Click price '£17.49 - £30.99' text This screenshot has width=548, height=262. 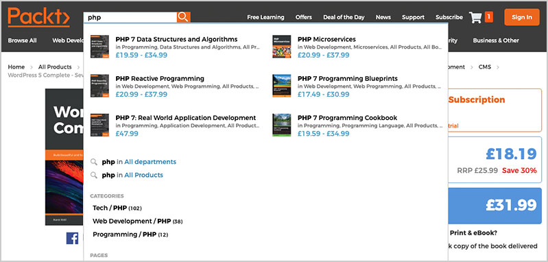323,95
